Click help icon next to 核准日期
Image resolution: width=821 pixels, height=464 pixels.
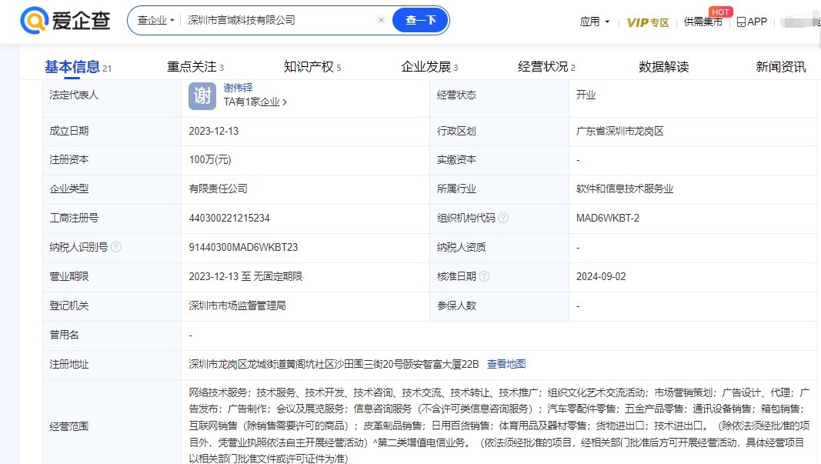[x=484, y=276]
